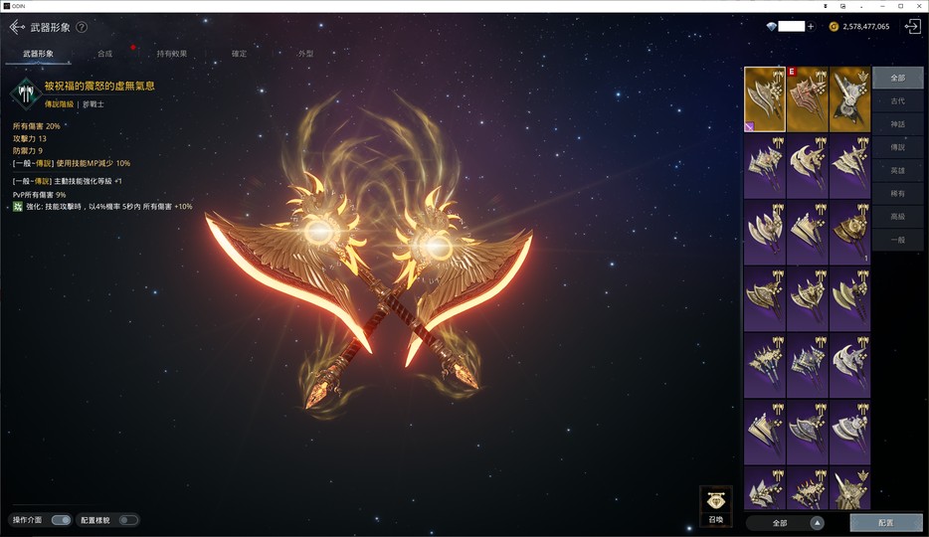
Task: Minimize the ODIN window
Action: coord(883,6)
